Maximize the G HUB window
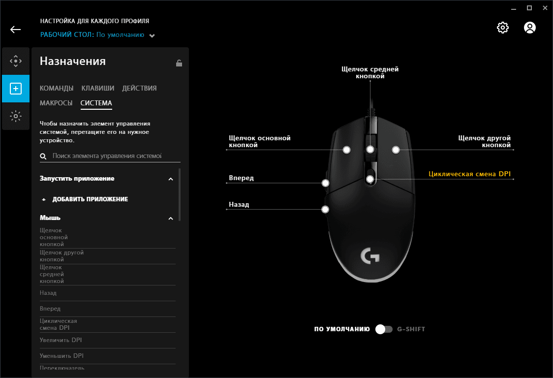Image resolution: width=553 pixels, height=378 pixels. pos(529,8)
